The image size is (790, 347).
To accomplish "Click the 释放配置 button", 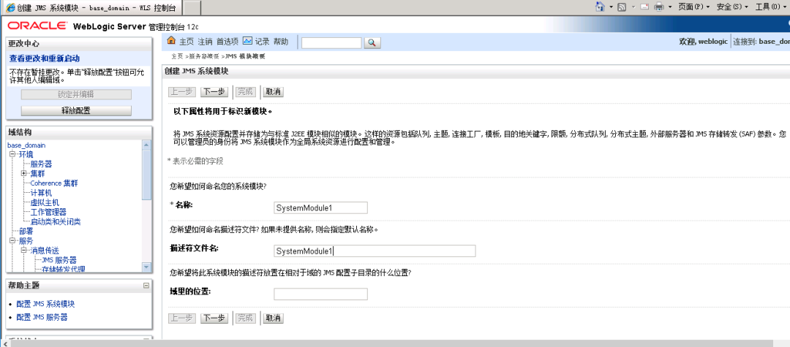I will point(76,110).
